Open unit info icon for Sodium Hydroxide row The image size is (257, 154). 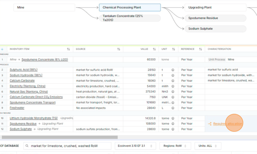tap(173, 75)
